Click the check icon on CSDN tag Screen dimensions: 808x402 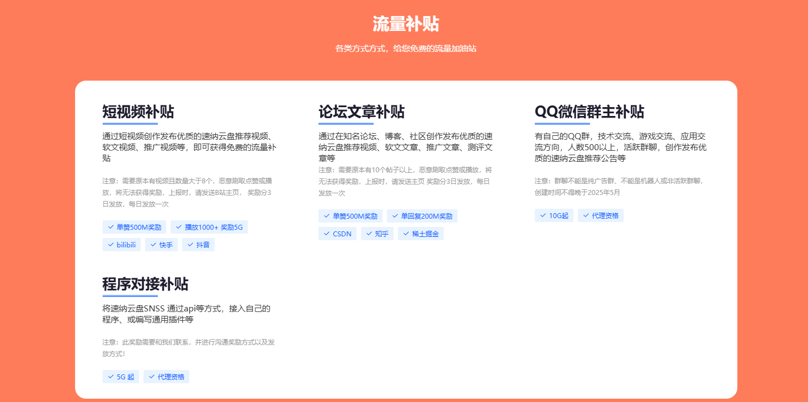tap(327, 234)
